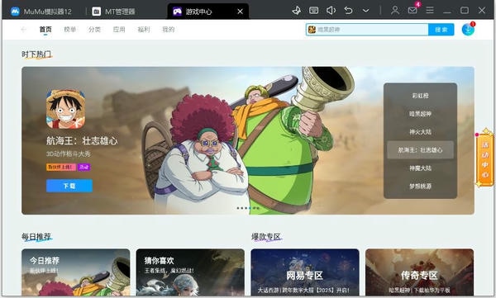Click the Luffy game icon in banner
The image size is (496, 298).
65,109
